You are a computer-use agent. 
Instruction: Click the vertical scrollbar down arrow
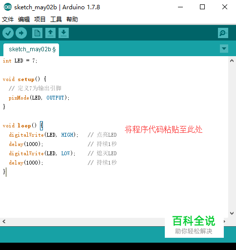pyautogui.click(x=232, y=213)
